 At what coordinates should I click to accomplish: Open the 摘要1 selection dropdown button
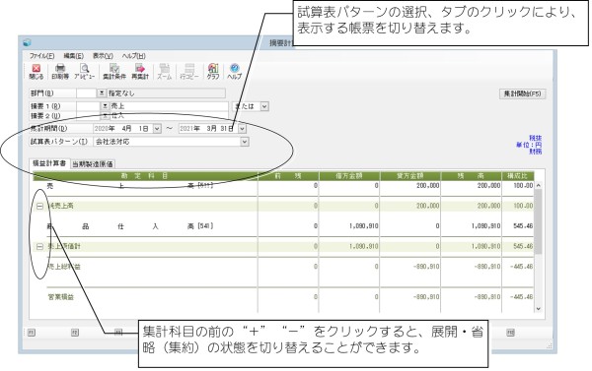[x=105, y=106]
